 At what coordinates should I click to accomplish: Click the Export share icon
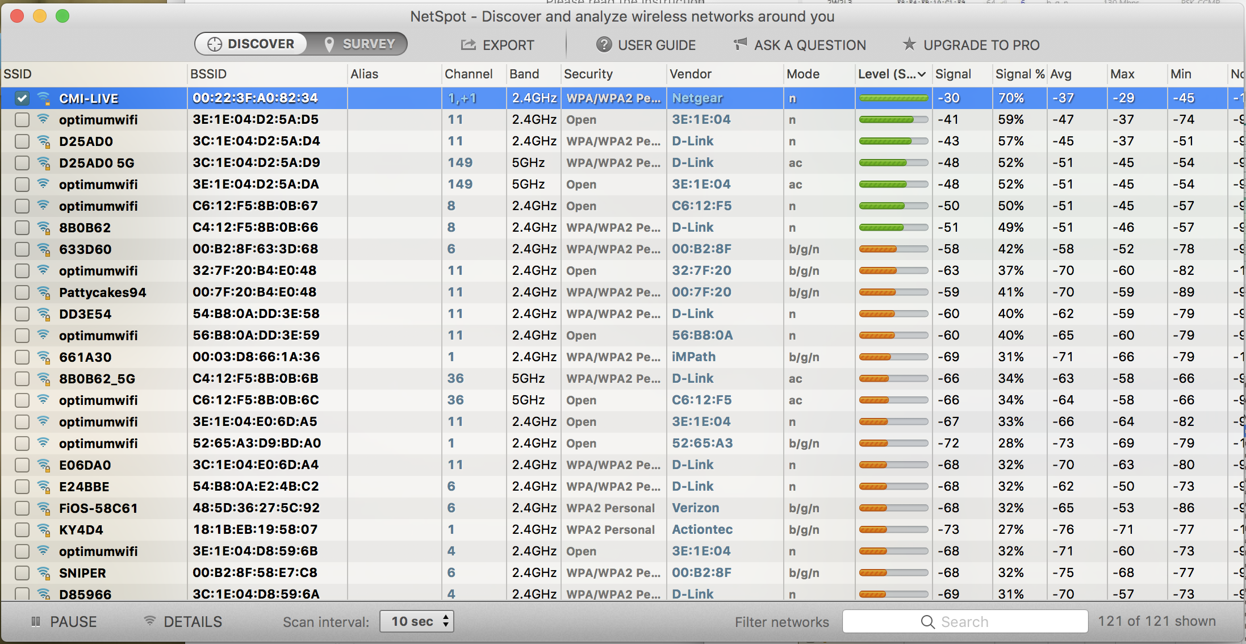pyautogui.click(x=468, y=45)
